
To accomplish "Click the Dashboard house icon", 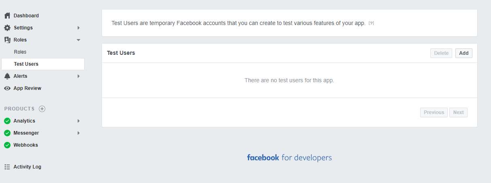I will (x=7, y=16).
